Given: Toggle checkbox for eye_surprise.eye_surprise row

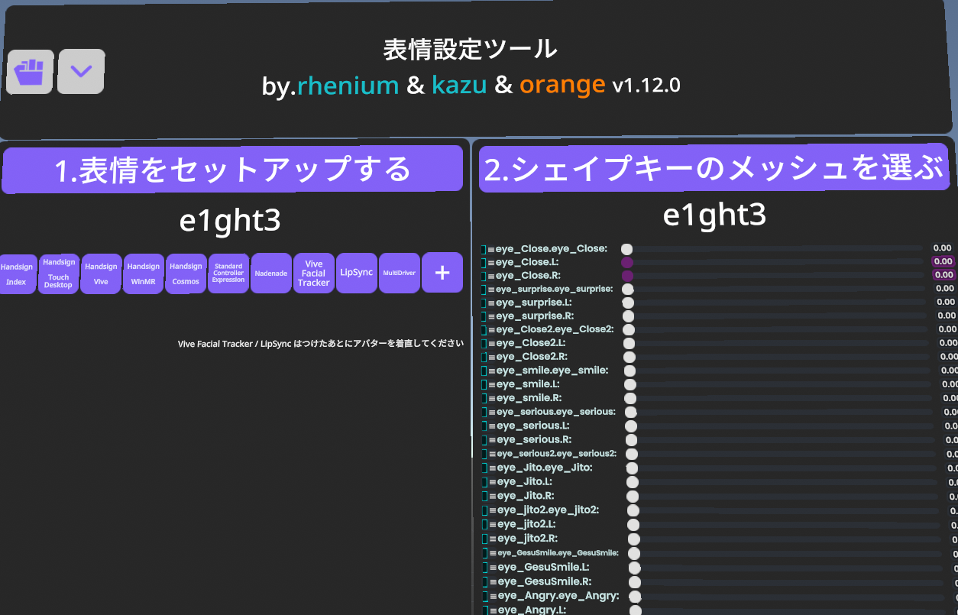Looking at the screenshot, I should (484, 290).
